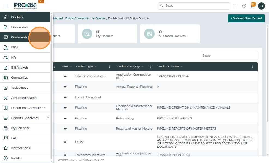Viewport: 269px width, 163px height.
Task: Click the Bill Analysis sidebar icon
Action: tap(5, 67)
